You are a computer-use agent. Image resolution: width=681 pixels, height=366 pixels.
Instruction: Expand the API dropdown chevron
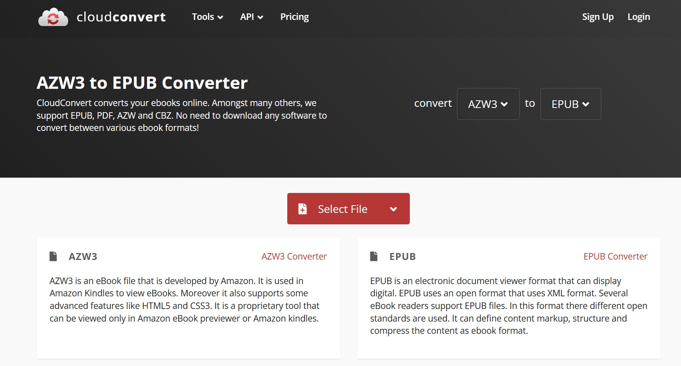coord(261,18)
